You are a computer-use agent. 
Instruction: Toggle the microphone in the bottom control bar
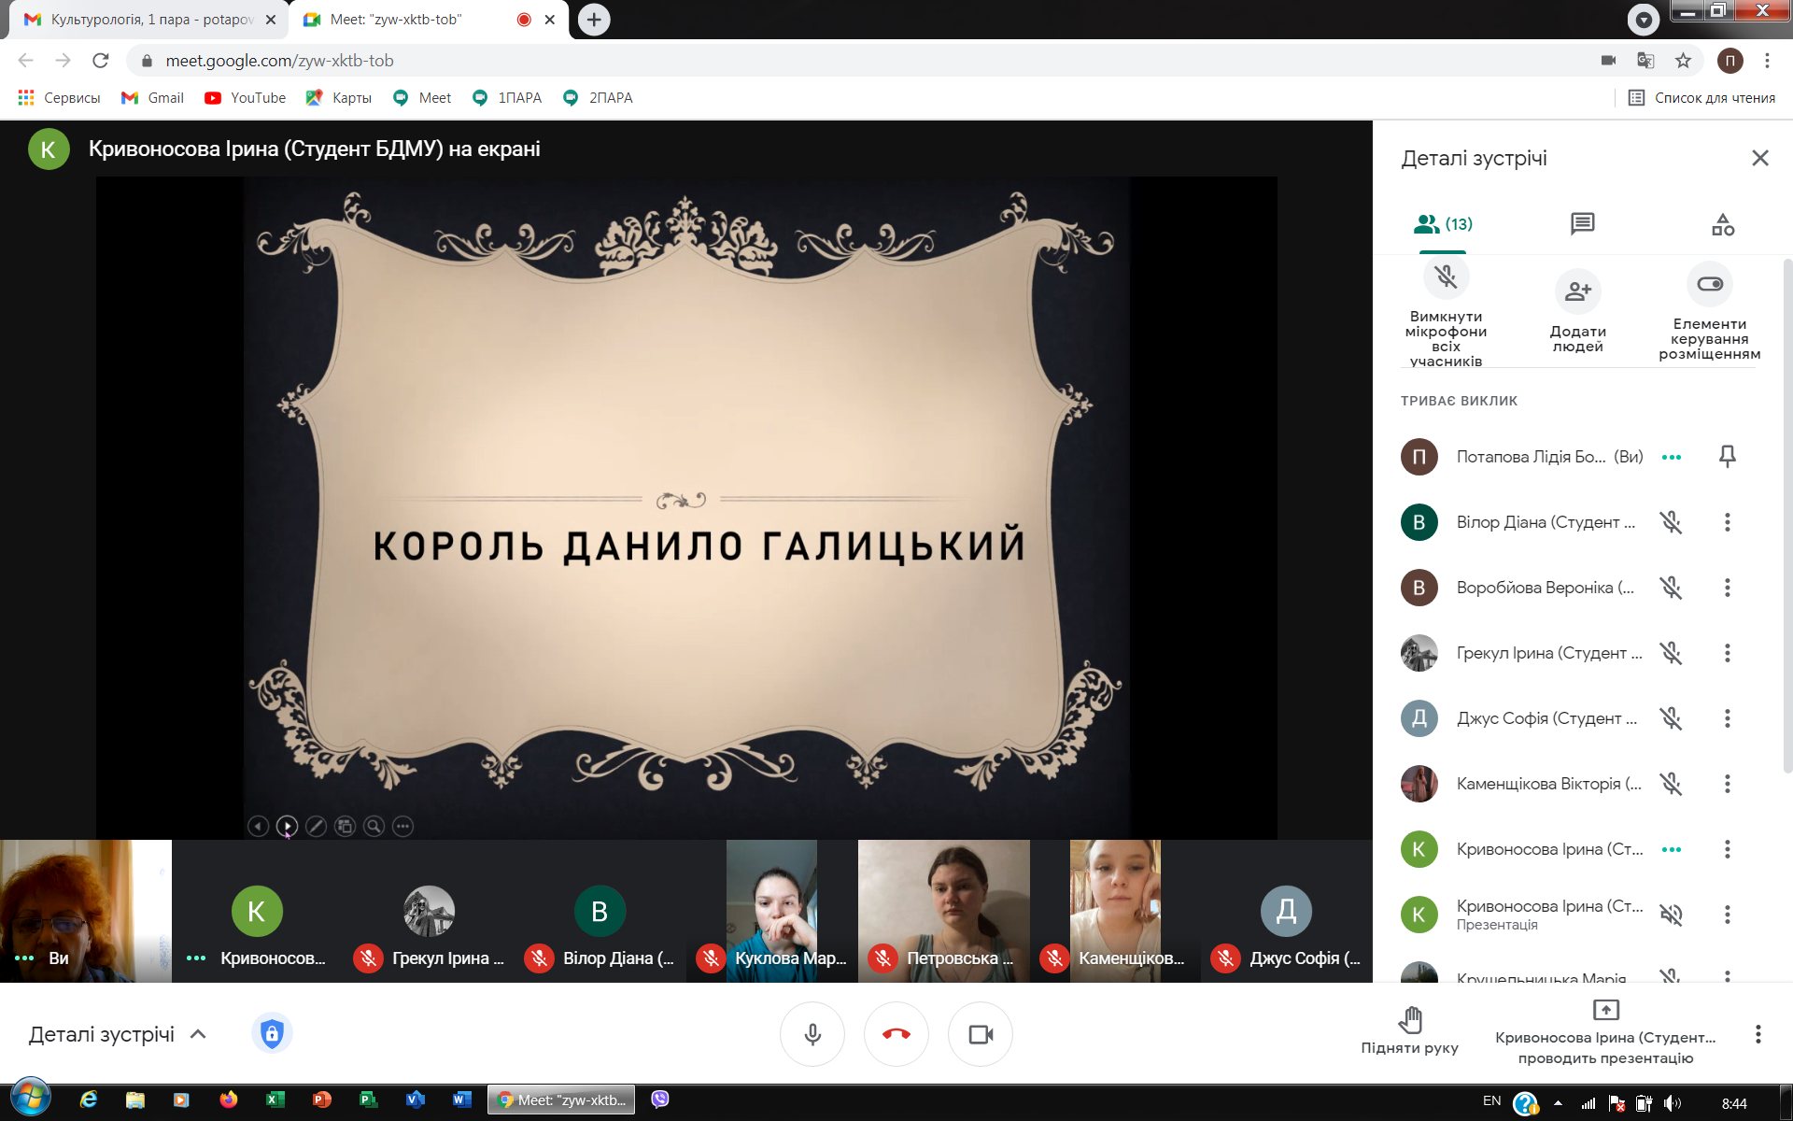pos(812,1034)
